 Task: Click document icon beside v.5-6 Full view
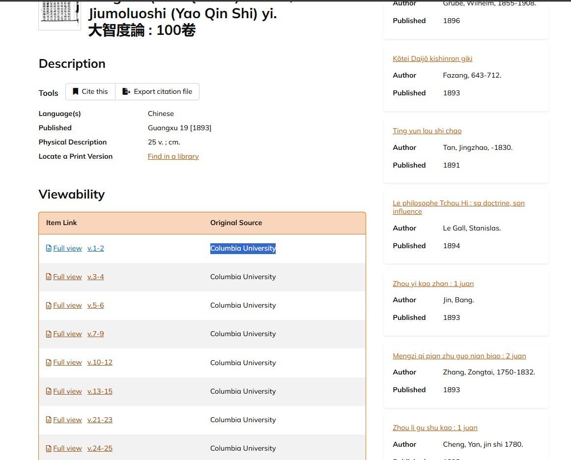click(x=49, y=305)
